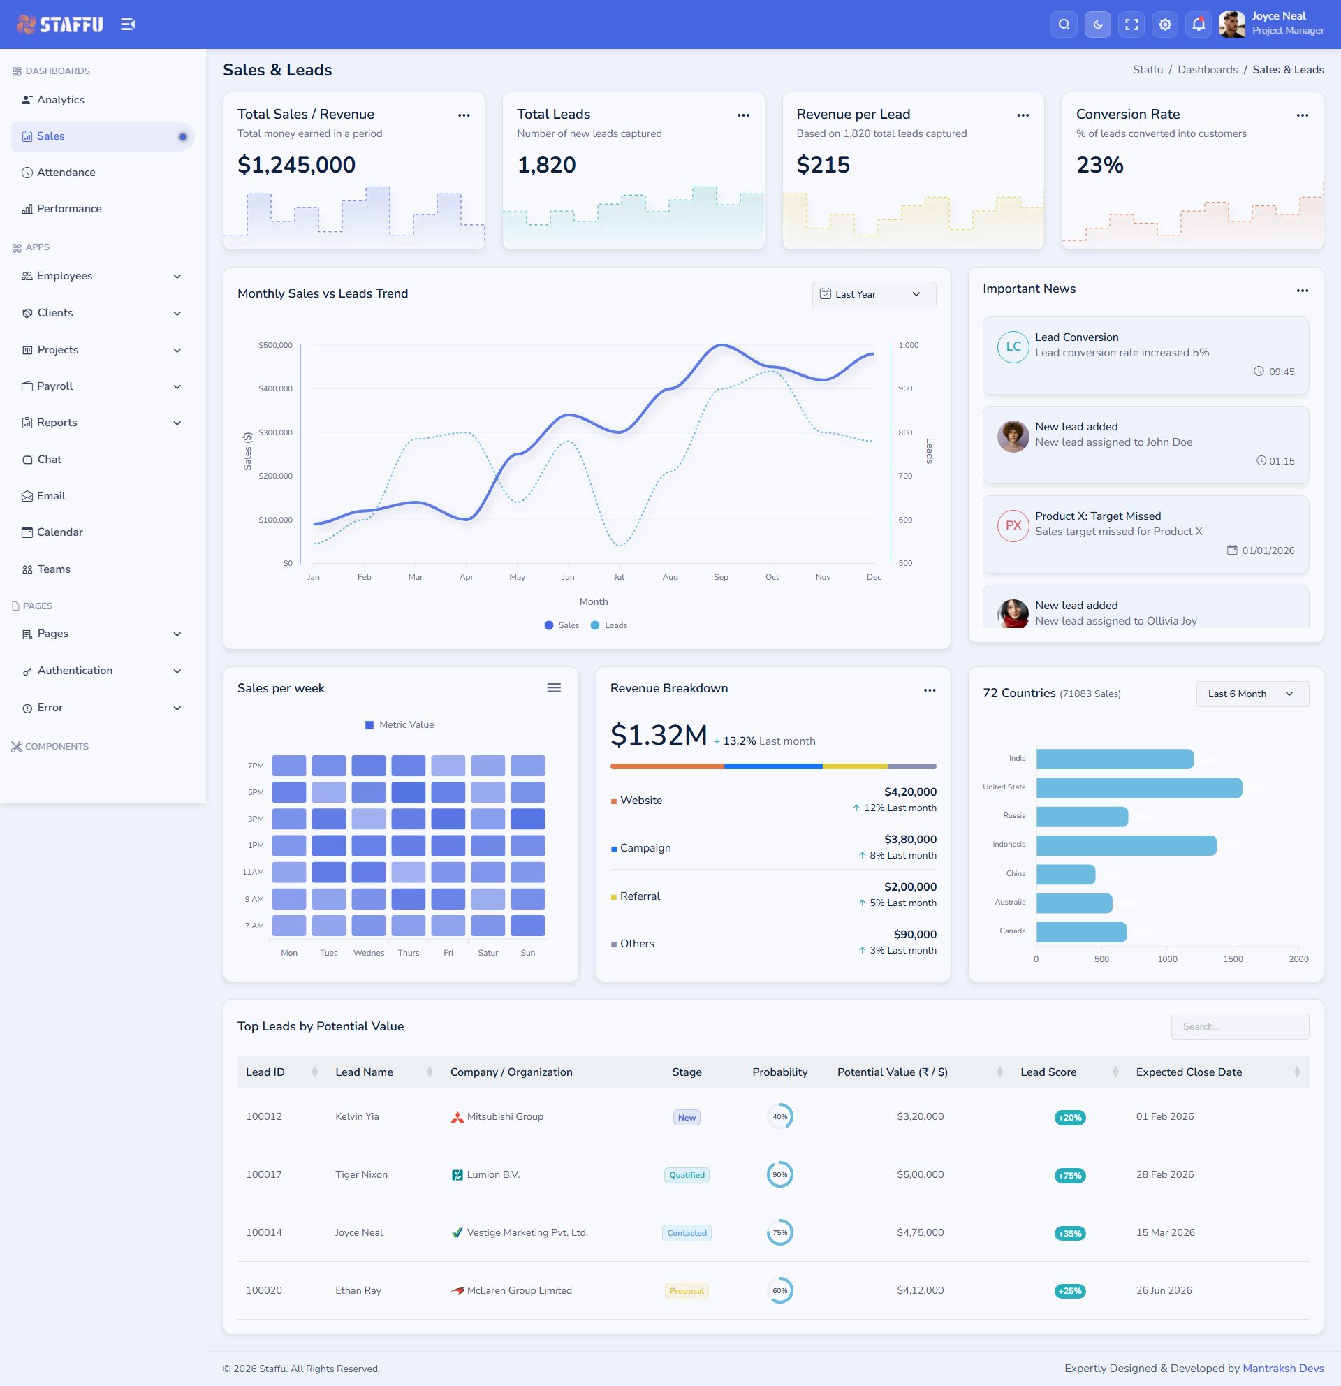Toggle dark mode with the moon icon

[1097, 24]
